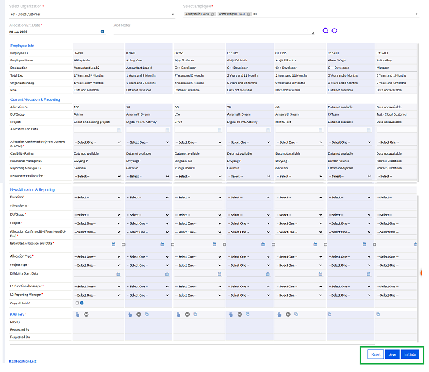Tick the checkbox beside Ajay Bhalerao's Estimated Allocation End Date
The image size is (429, 372).
coord(225,245)
